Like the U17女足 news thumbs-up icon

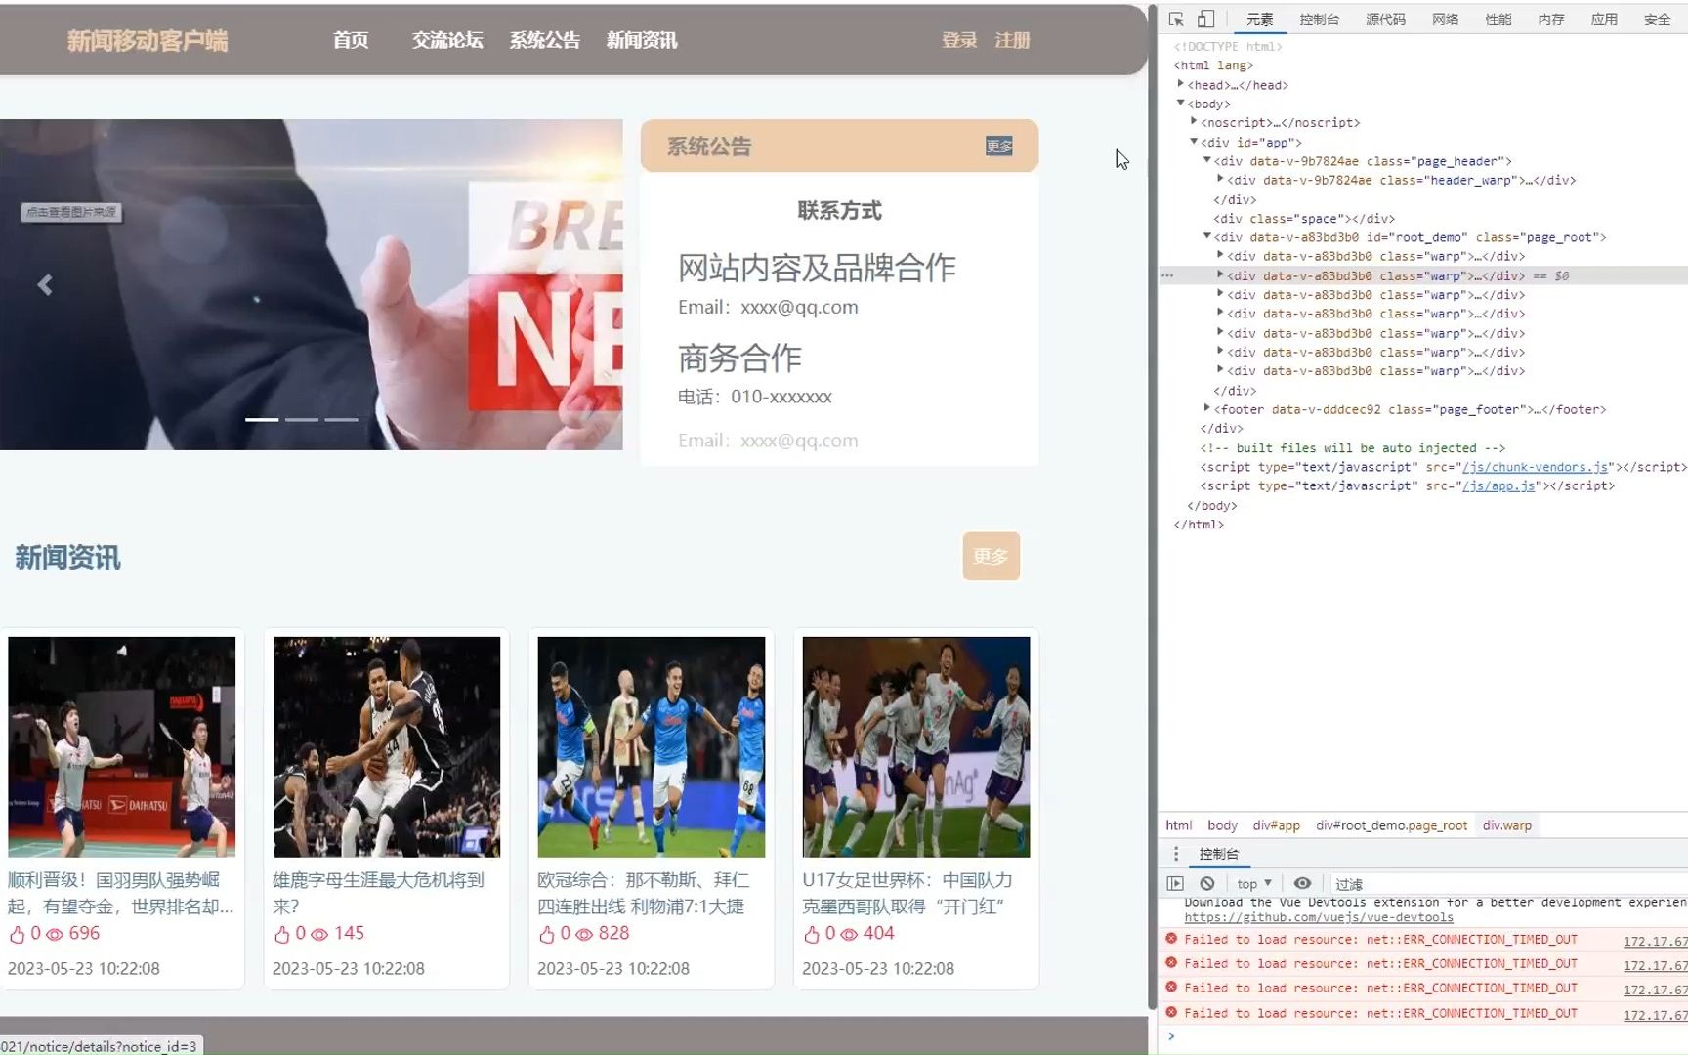click(x=812, y=935)
